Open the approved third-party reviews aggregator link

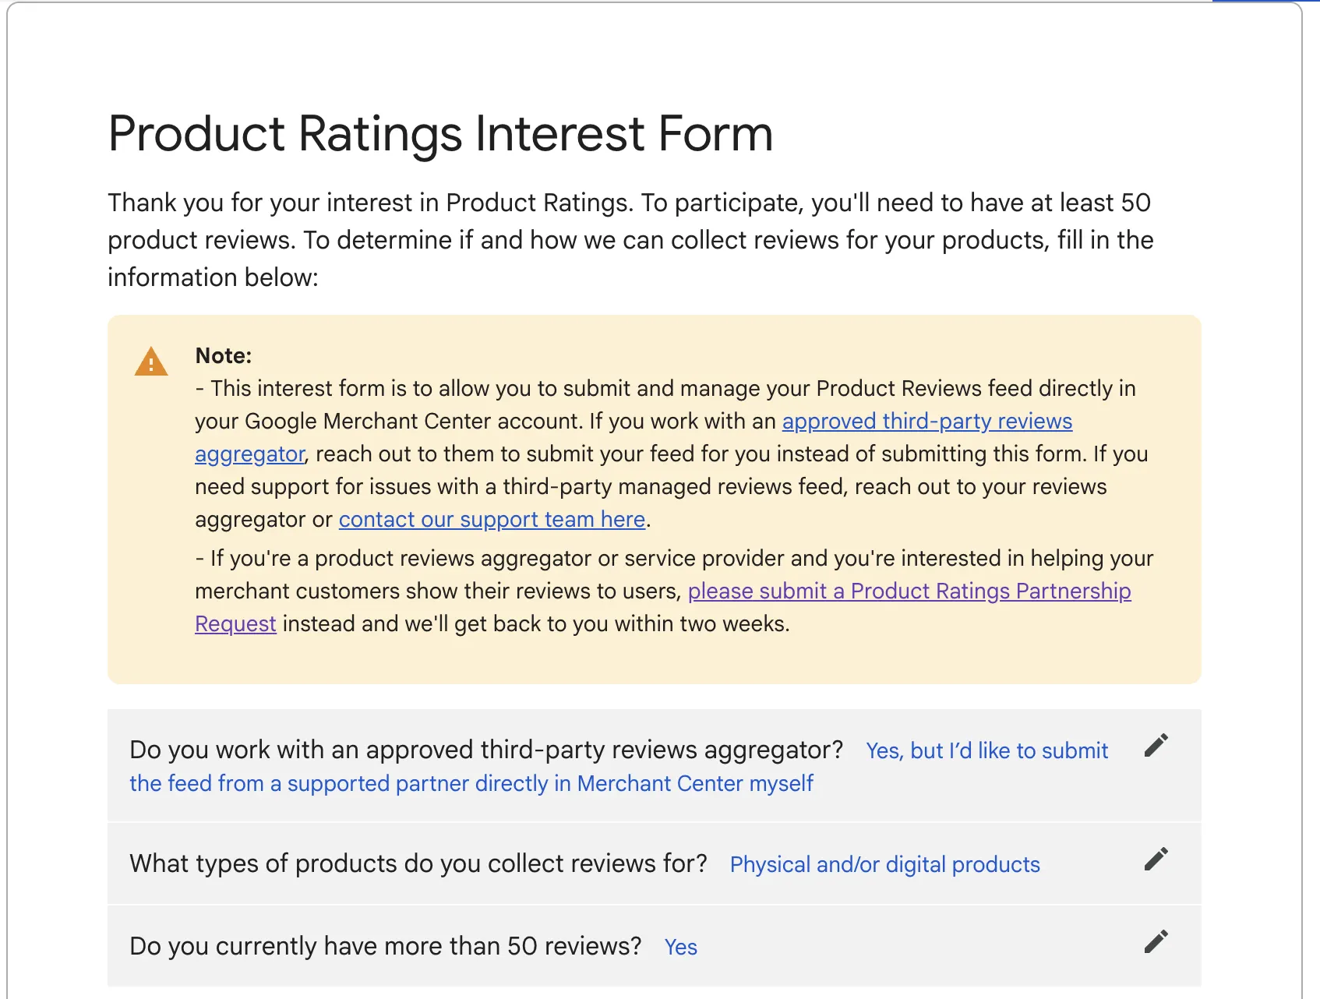click(927, 421)
